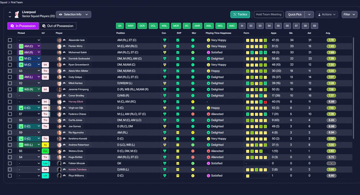Switch to the Out of Possession tab

coord(58,26)
